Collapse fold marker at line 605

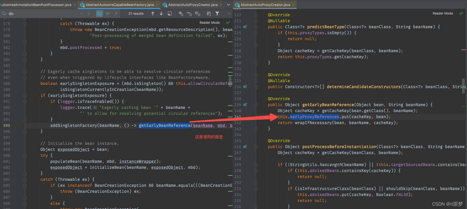[25, 186]
